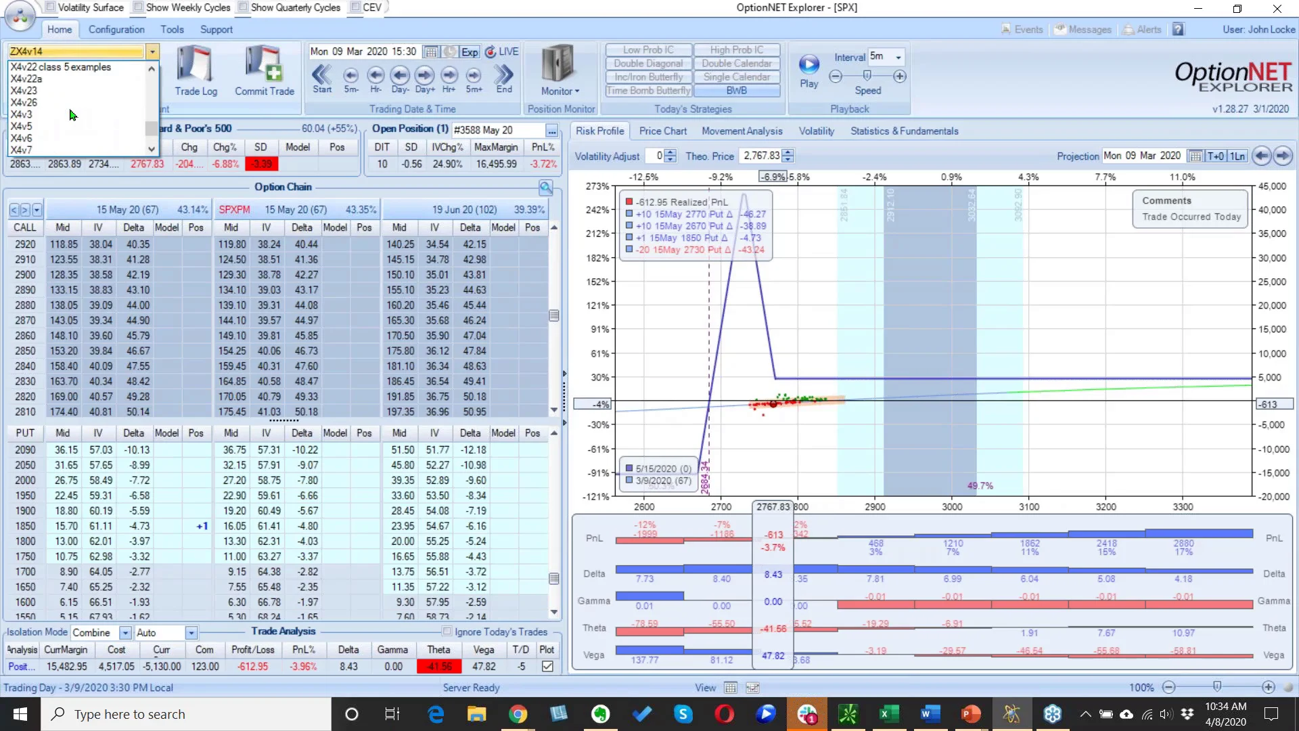Viewport: 1299px width, 731px height.
Task: Toggle Show Quarterly Cycles checkbox
Action: coord(243,7)
